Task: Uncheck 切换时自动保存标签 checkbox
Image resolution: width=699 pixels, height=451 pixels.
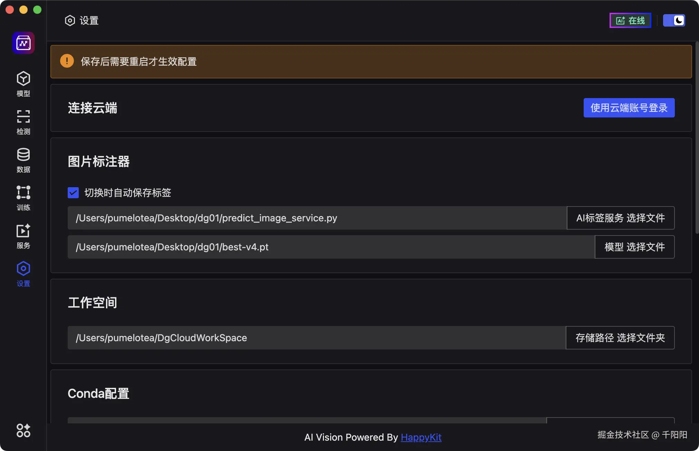Action: (73, 193)
